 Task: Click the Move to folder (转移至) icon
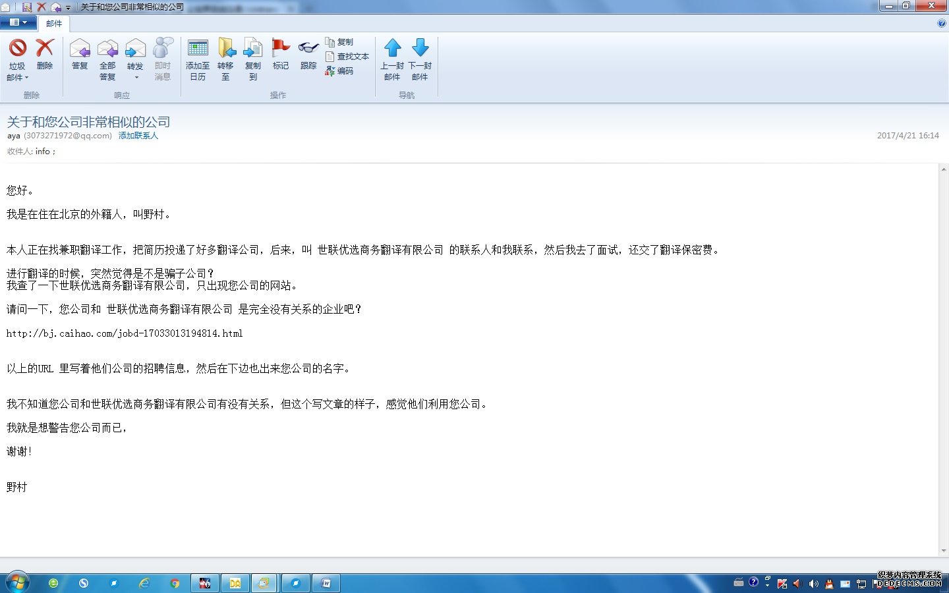(225, 50)
